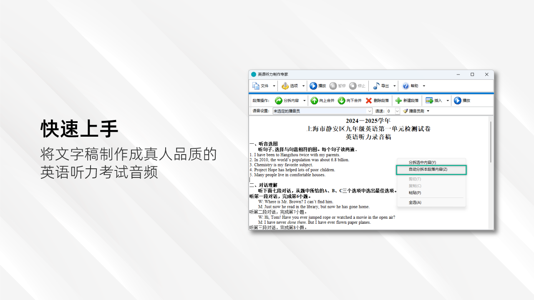Open the 帮助 help dropdown arrow
This screenshot has width=534, height=300.
423,86
